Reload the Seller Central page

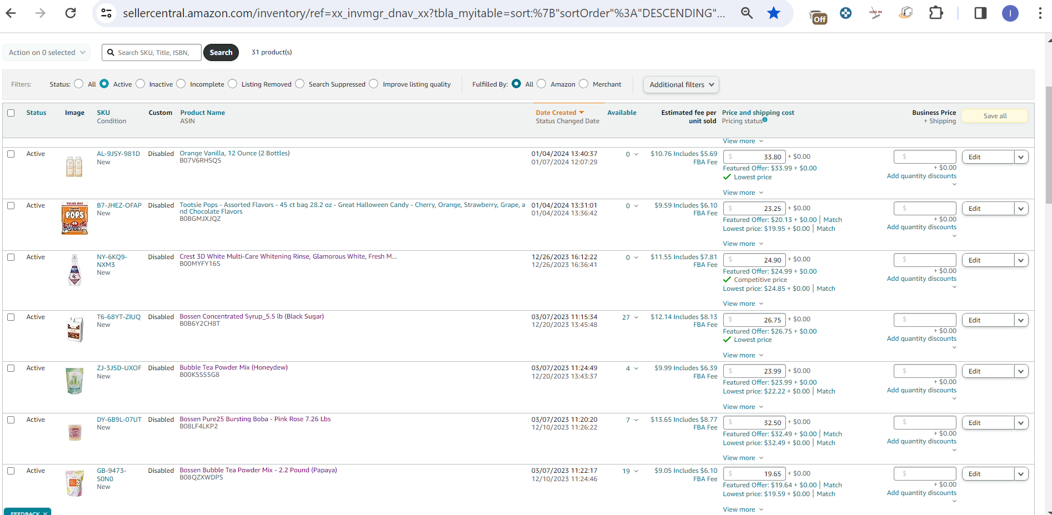point(71,13)
